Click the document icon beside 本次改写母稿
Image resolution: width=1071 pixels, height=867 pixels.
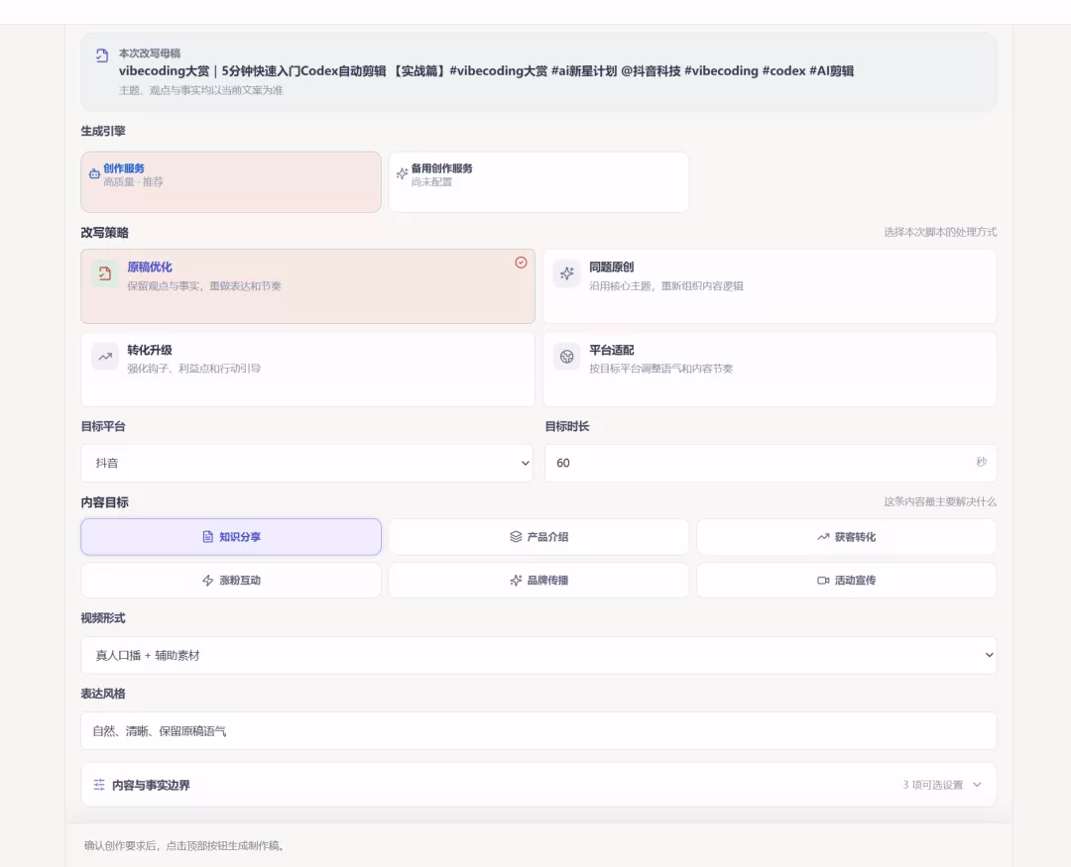pos(102,55)
